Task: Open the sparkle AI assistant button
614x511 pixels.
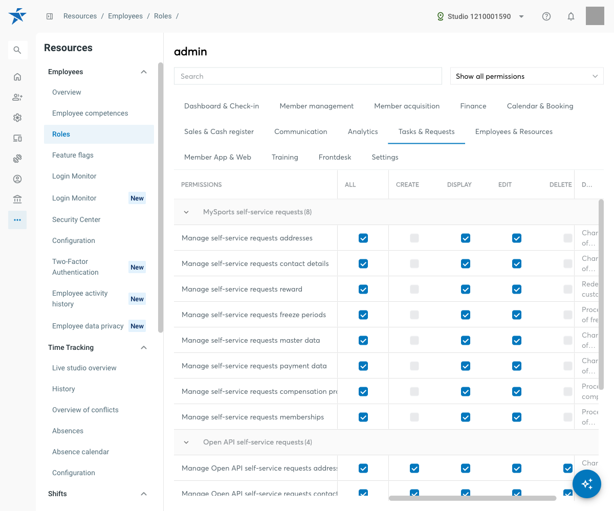Action: pyautogui.click(x=587, y=483)
